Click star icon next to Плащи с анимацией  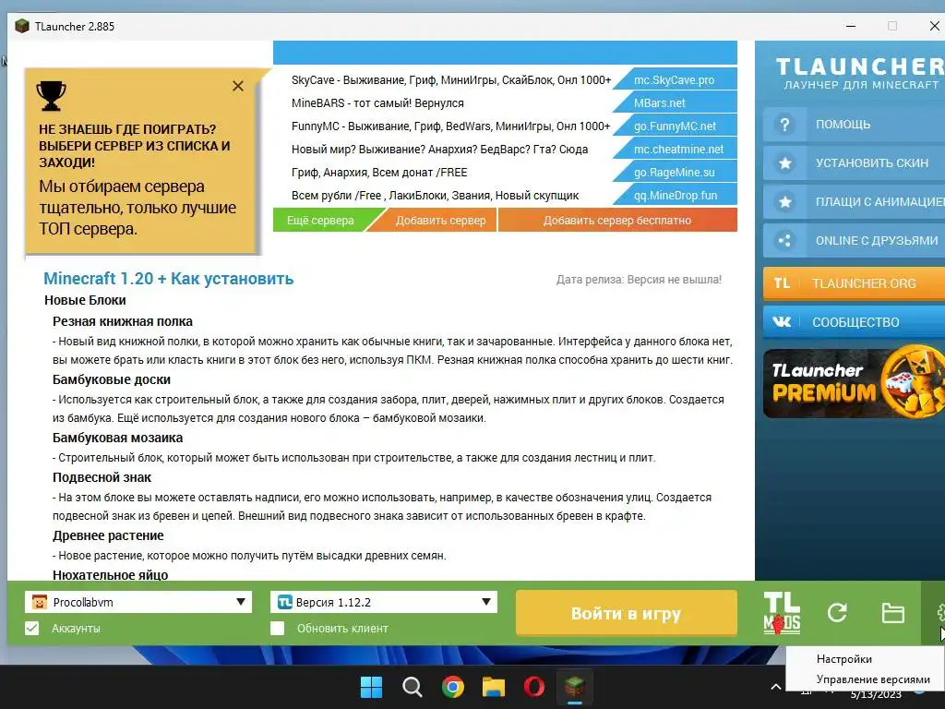click(784, 202)
